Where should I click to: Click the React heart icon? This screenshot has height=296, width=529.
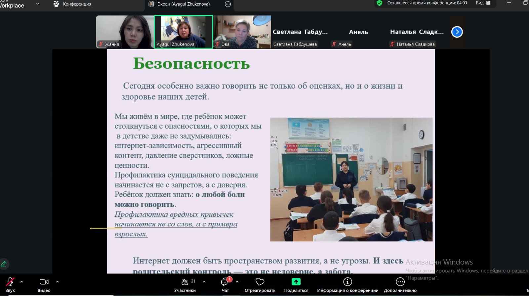260,282
